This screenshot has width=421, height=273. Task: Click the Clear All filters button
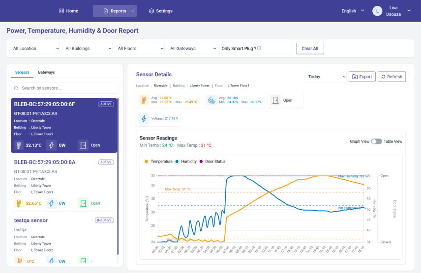coord(309,49)
